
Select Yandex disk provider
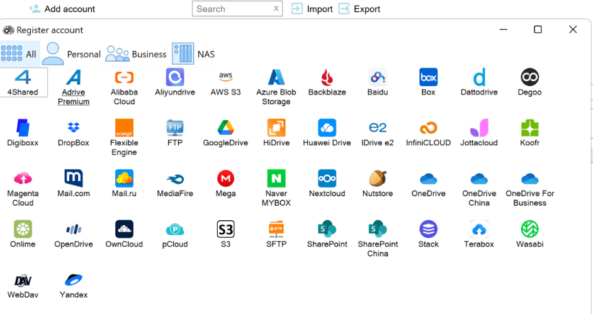pyautogui.click(x=74, y=285)
